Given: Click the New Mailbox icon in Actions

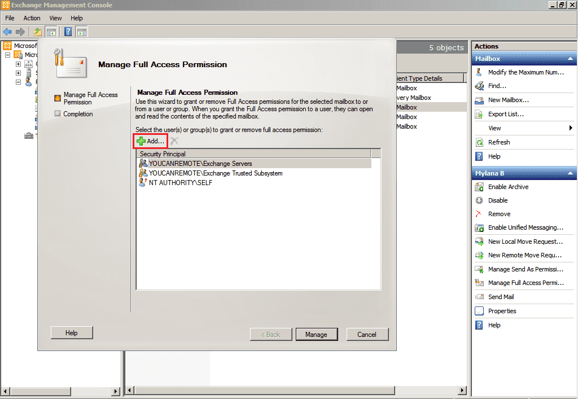Looking at the screenshot, I should 479,100.
